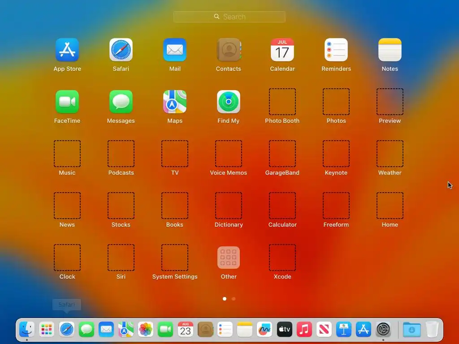Viewport: 459px width, 344px height.
Task: Launch the Clock app
Action: pos(67,258)
